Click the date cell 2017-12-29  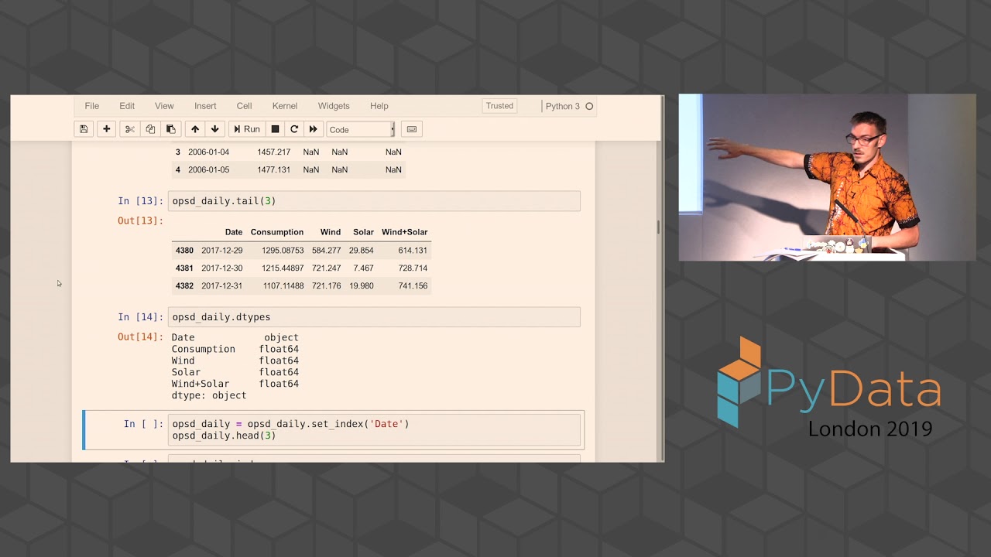222,251
